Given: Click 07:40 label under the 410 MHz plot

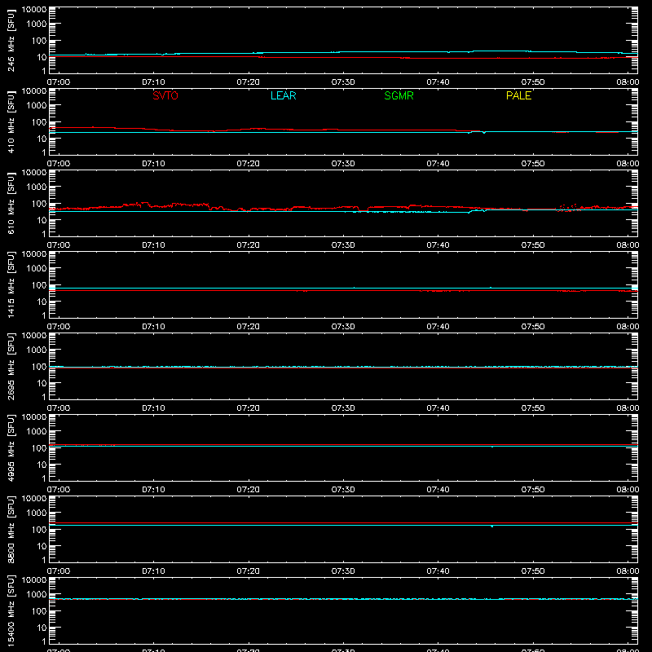Looking at the screenshot, I should pos(438,164).
